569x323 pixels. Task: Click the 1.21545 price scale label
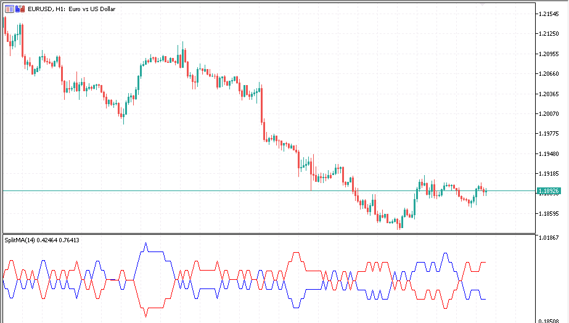(548, 14)
